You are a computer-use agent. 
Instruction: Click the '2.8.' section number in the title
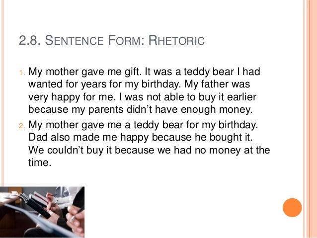(x=30, y=40)
